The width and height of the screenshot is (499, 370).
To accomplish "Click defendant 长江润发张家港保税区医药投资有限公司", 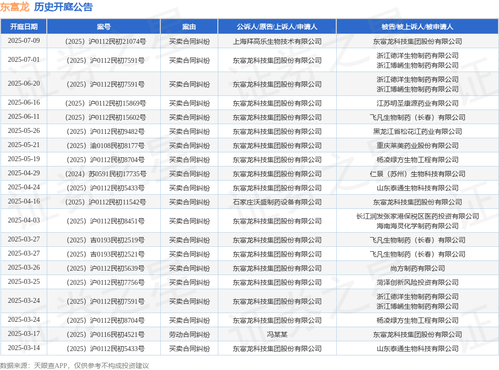I will click(x=418, y=216).
